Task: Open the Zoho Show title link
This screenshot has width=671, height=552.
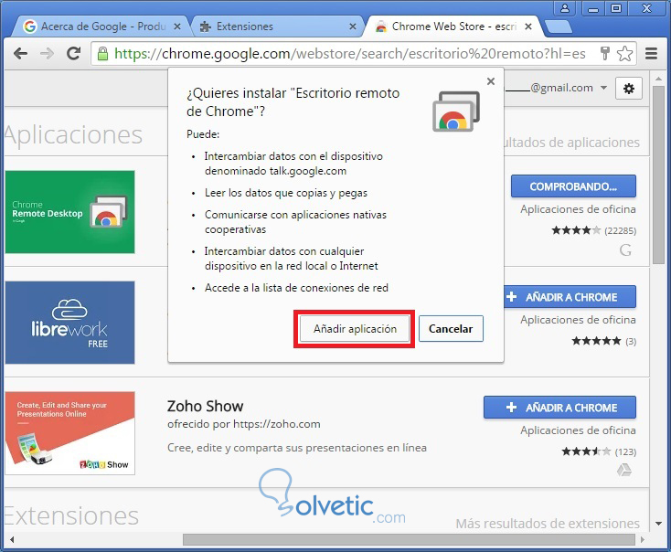Action: click(x=205, y=406)
